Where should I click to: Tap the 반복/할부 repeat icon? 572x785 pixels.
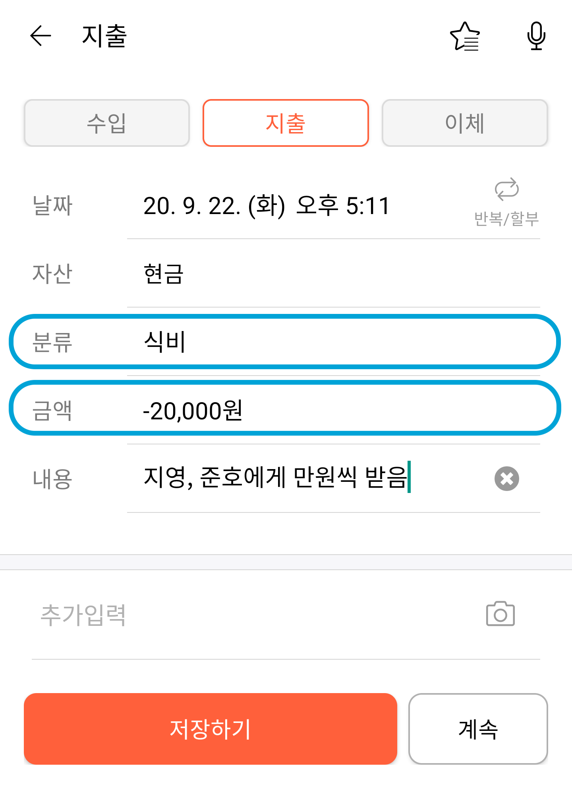tap(506, 189)
